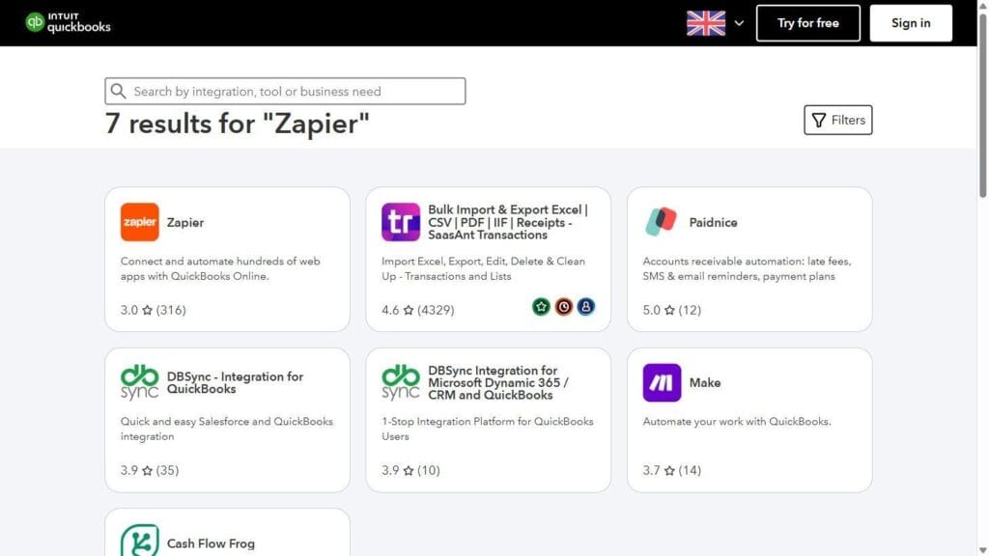Click Zapier description about automating web apps
989x556 pixels.
point(220,268)
